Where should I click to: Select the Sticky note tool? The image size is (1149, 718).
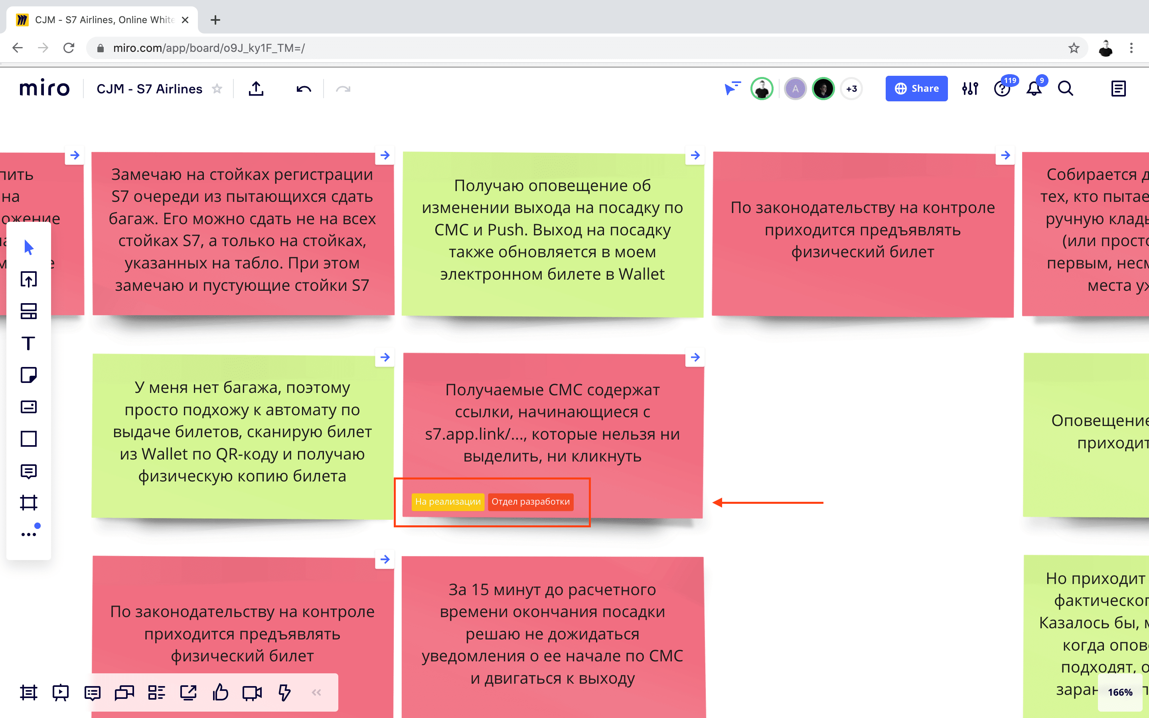point(28,375)
